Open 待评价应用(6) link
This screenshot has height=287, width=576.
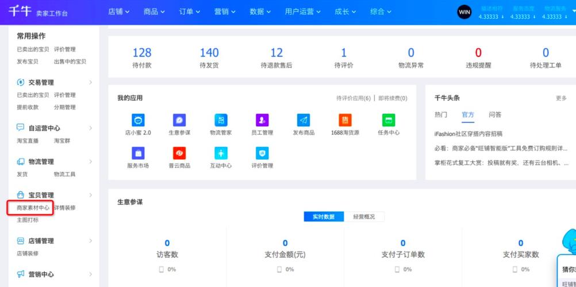coord(354,98)
